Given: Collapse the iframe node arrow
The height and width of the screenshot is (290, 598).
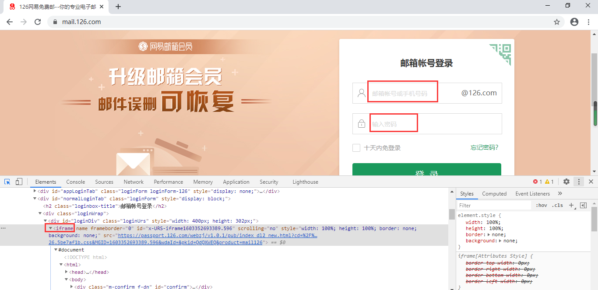Looking at the screenshot, I should [x=50, y=228].
